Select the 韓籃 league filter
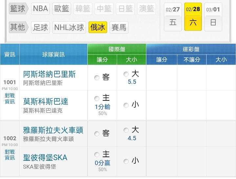 tap(83, 9)
